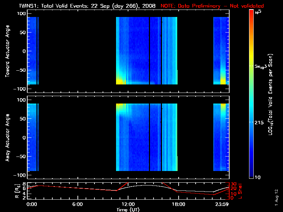Click the 'Away Actuator Angle' axis label
This screenshot has width=283, height=212.
7,138
